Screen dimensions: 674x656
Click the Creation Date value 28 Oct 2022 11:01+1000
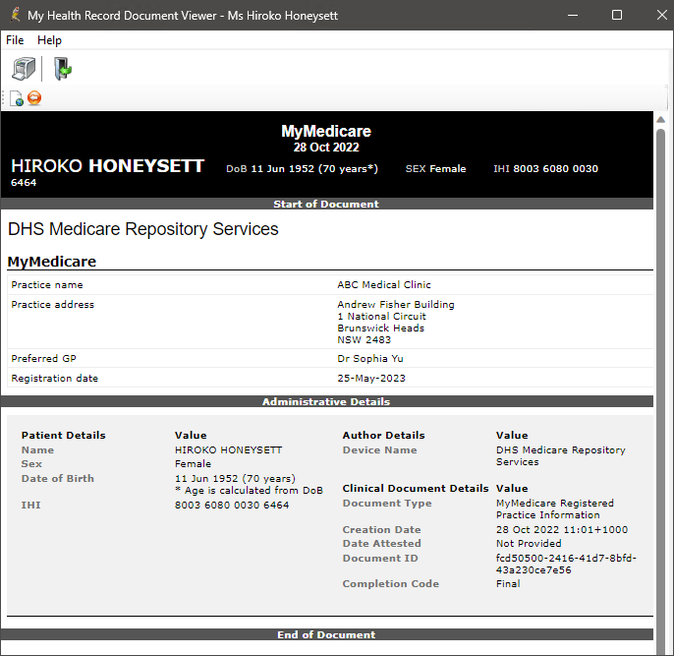coord(562,529)
